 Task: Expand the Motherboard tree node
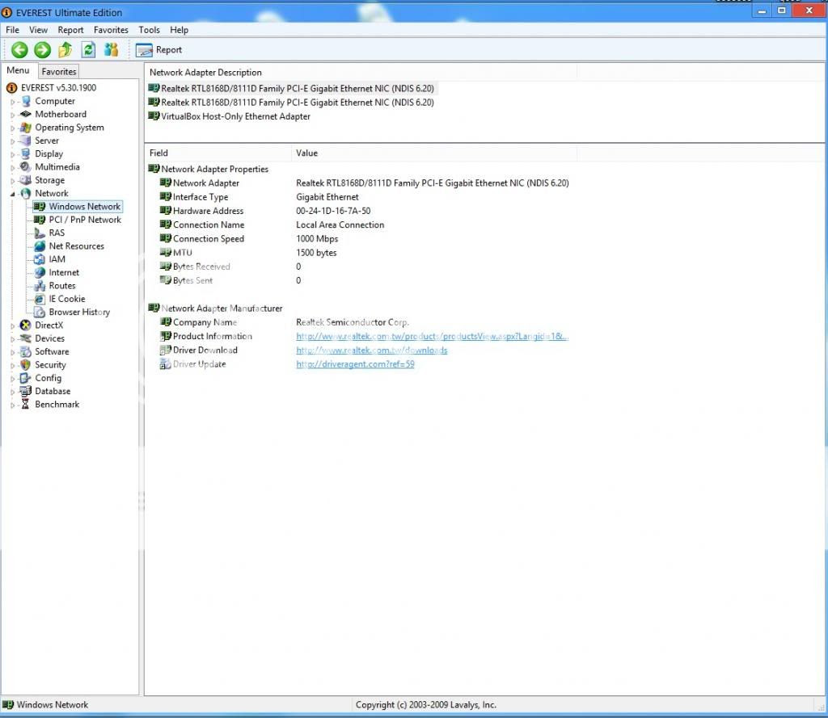click(x=13, y=115)
